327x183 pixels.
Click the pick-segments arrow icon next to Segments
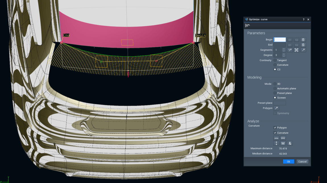point(290,50)
